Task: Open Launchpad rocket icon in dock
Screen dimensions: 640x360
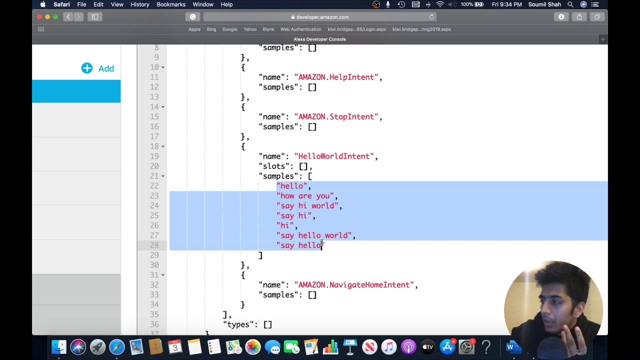Action: coord(97,347)
